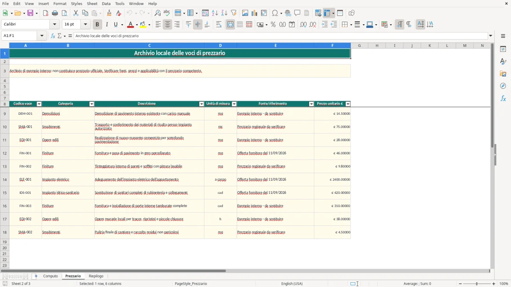This screenshot has width=511, height=287.
Task: Click the AutoFilter funnel icon
Action: pos(234,13)
